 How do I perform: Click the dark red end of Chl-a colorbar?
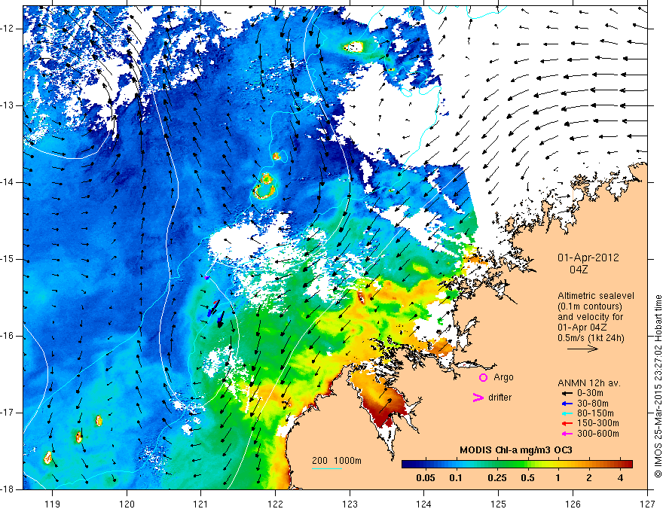(627, 464)
